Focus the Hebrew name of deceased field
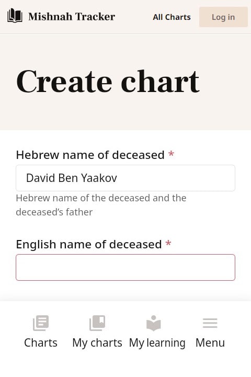251x377 pixels. click(x=125, y=178)
